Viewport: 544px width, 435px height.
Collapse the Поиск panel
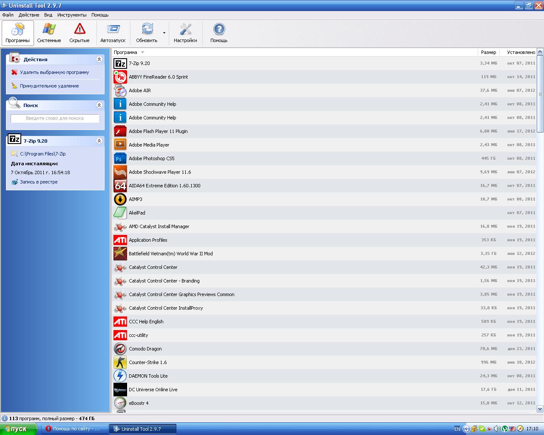(x=99, y=105)
